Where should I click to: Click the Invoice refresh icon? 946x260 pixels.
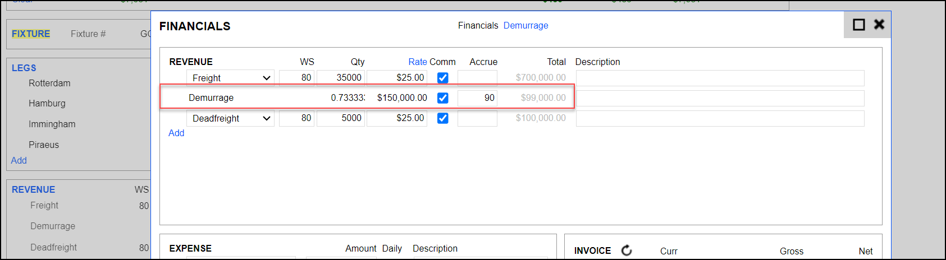(x=627, y=250)
